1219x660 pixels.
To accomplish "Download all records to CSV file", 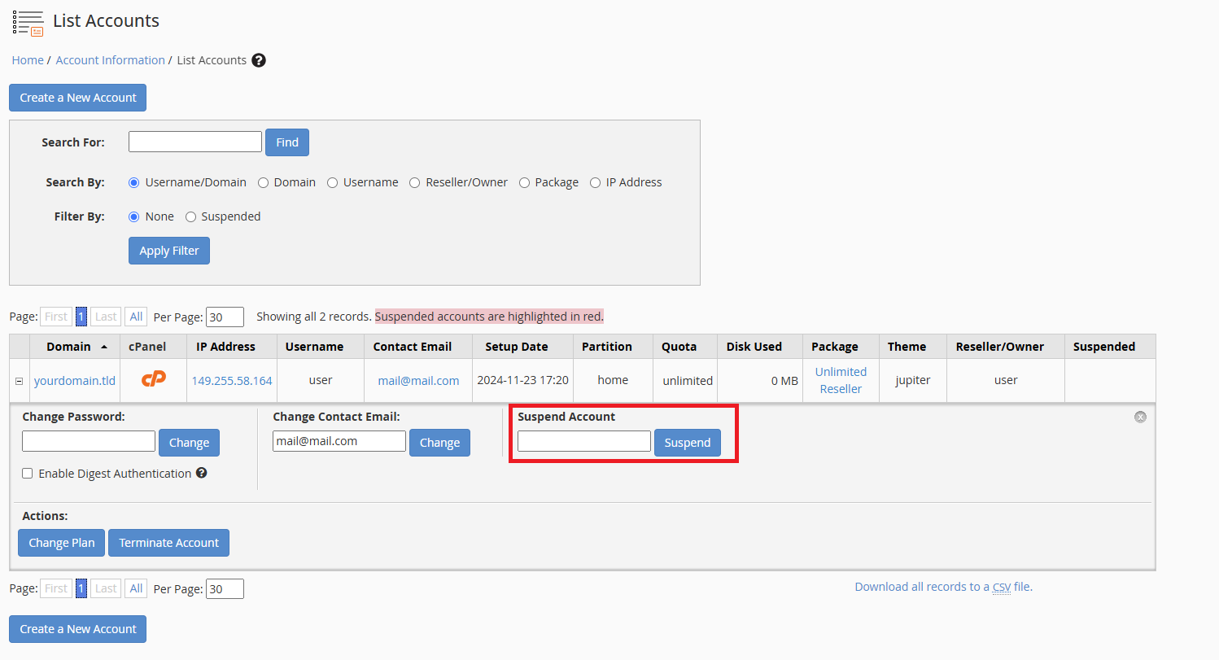I will pos(943,587).
